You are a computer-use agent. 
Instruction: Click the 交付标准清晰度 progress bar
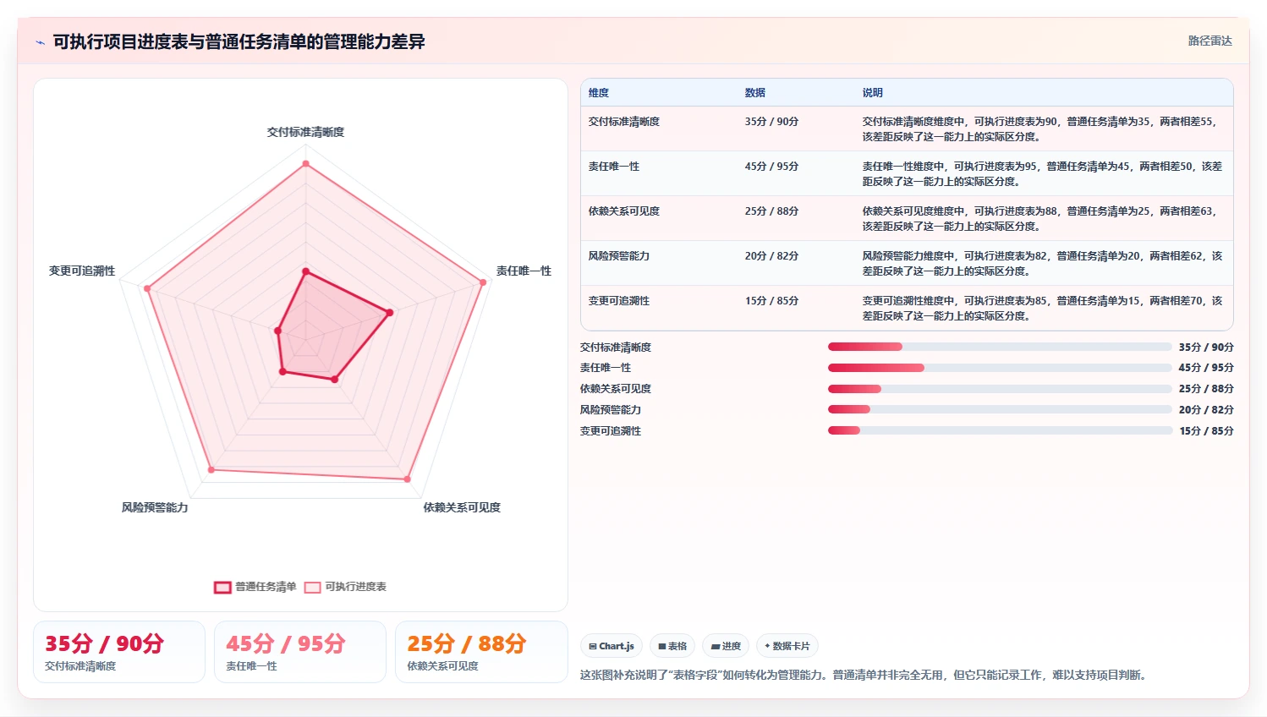(1000, 347)
